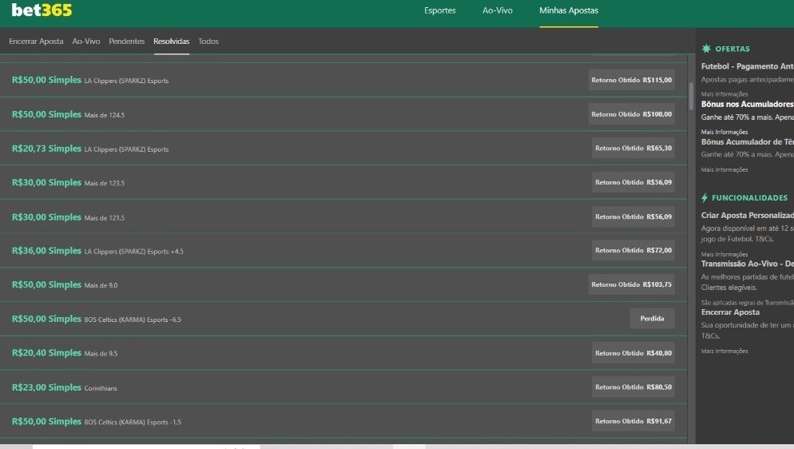This screenshot has width=794, height=449.
Task: Select Minhas Apostas in top navigation
Action: pos(569,10)
